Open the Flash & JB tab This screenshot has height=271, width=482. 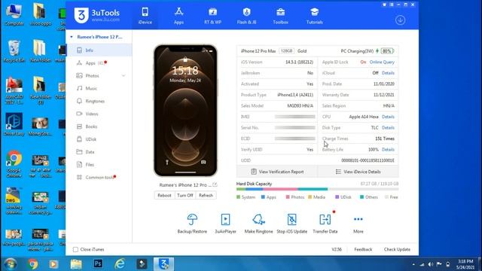[246, 16]
